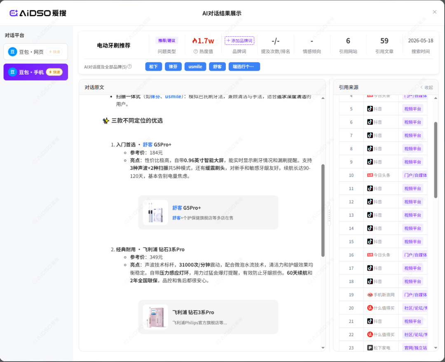445x362 pixels.
Task: Open 舒客 G5Pro+ product card thumbnail
Action: coord(155,212)
